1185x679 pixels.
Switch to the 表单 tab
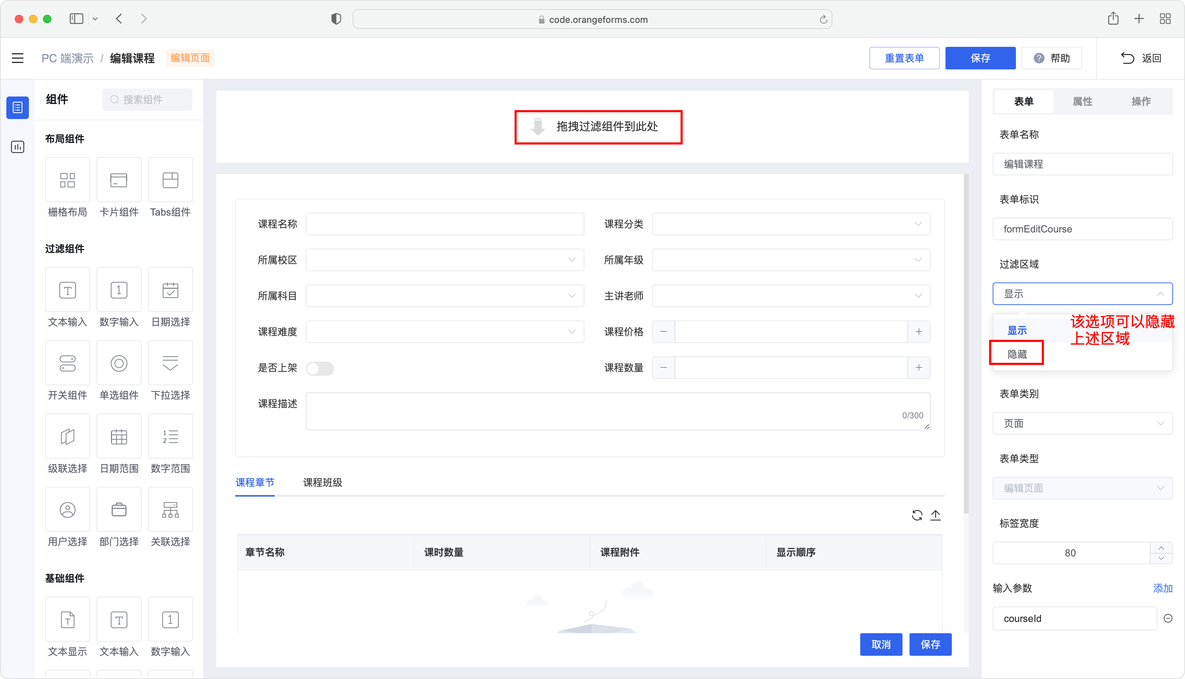tap(1024, 102)
